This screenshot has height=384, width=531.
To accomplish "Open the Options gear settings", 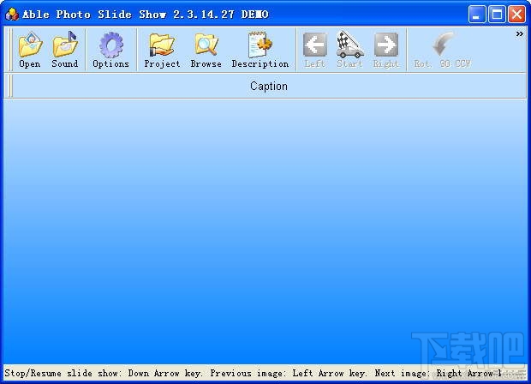I will tap(110, 50).
